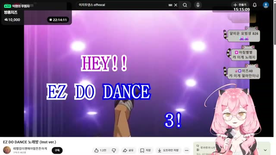Click the 만들기 create button
The image size is (276, 155).
(x=240, y=5)
